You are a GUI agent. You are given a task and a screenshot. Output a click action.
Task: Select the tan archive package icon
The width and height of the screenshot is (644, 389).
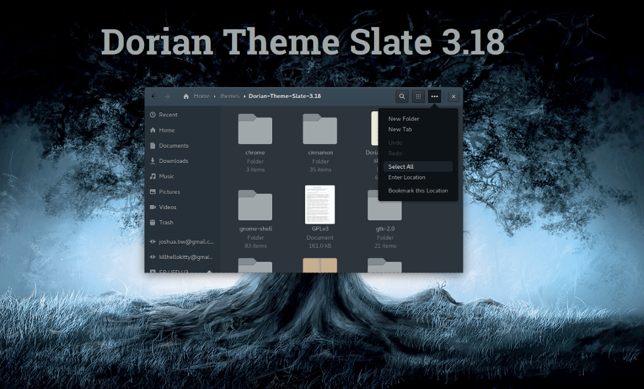coord(320,265)
